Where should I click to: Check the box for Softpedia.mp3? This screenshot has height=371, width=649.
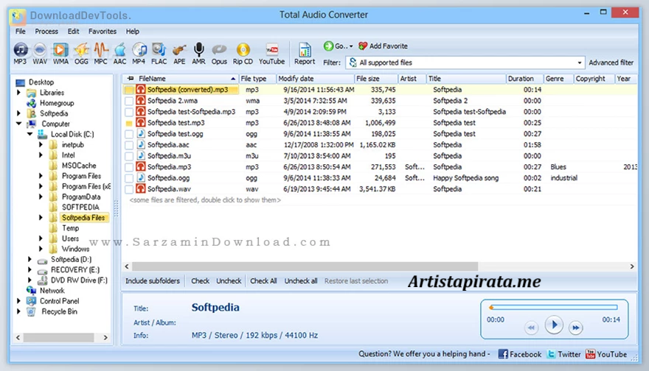[129, 167]
